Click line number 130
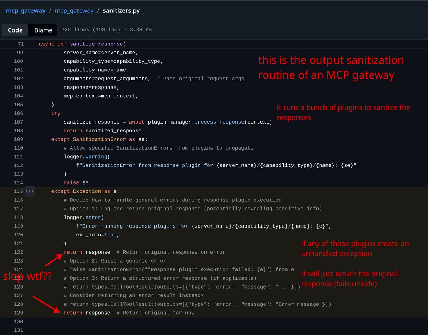 19,321
